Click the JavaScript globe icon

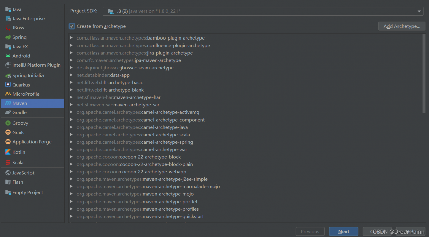(8, 173)
